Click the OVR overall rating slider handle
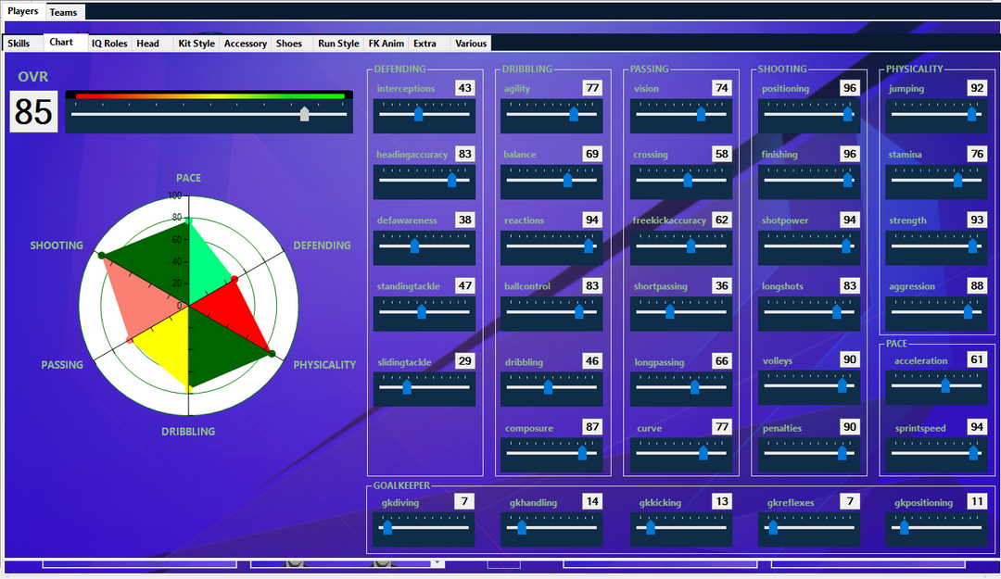This screenshot has height=579, width=1001. (x=305, y=114)
